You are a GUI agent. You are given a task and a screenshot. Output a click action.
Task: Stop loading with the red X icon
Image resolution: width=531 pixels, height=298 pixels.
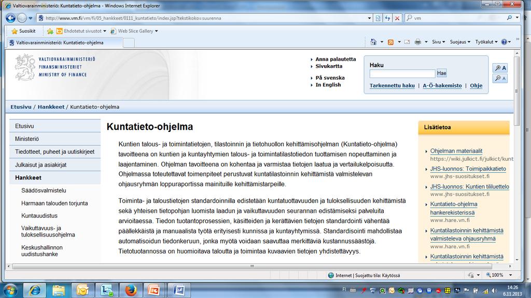point(397,18)
